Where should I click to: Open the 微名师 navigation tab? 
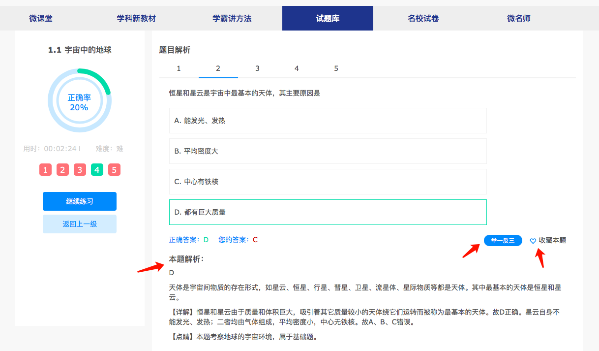(x=519, y=19)
